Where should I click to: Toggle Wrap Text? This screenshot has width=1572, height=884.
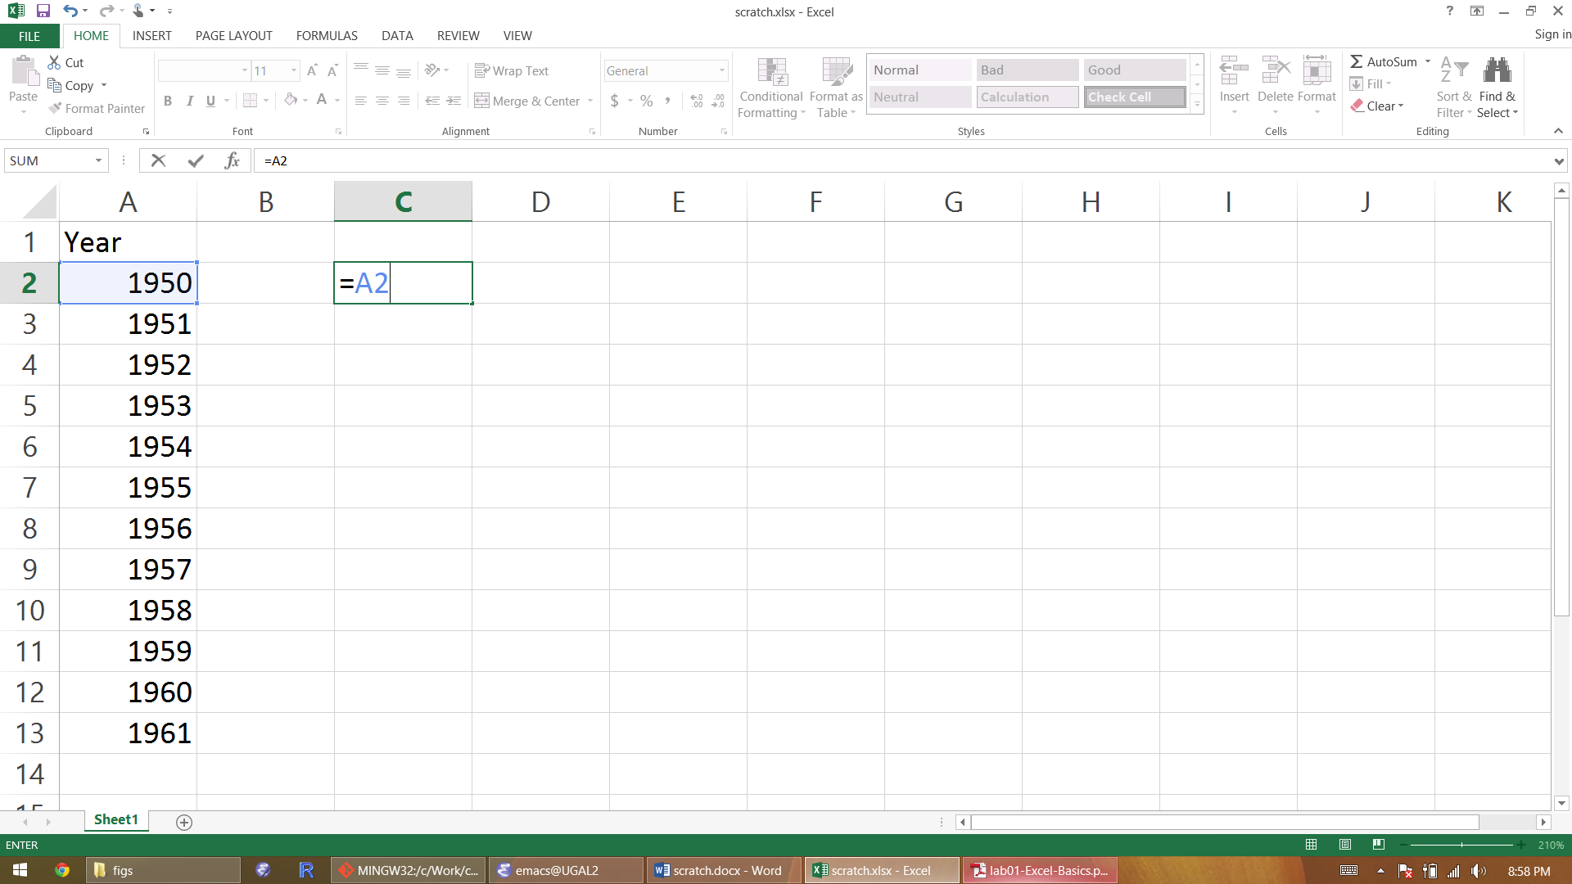click(x=512, y=70)
